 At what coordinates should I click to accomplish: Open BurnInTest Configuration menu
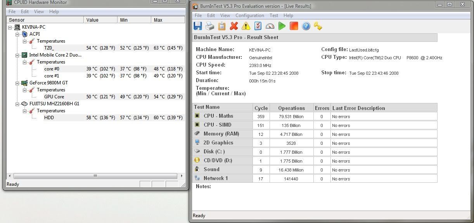pos(250,15)
